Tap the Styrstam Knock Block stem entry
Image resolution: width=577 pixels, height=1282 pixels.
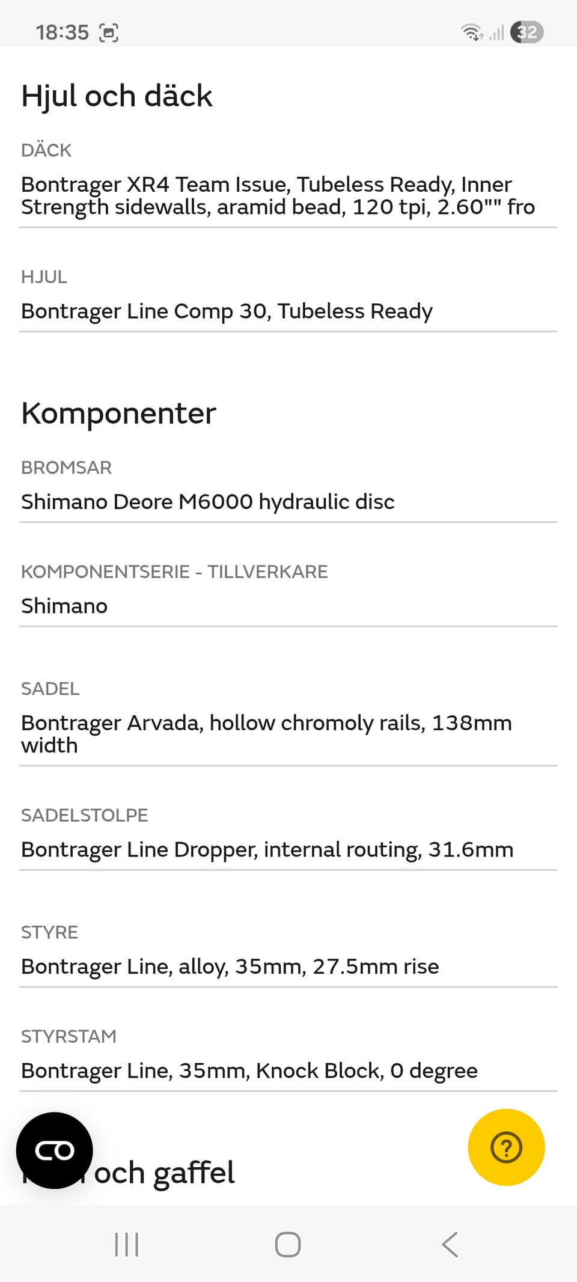coord(249,1070)
